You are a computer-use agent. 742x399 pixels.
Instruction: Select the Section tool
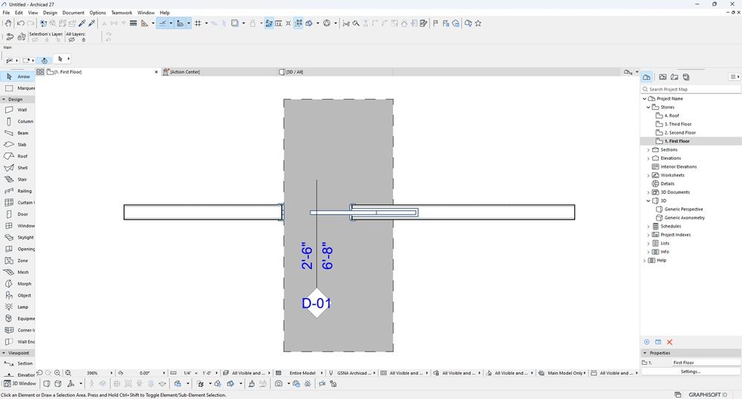[18, 363]
